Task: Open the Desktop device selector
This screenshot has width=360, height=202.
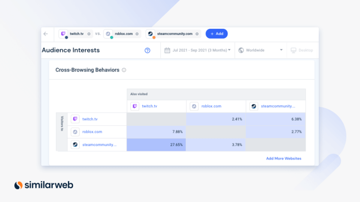Action: point(302,50)
